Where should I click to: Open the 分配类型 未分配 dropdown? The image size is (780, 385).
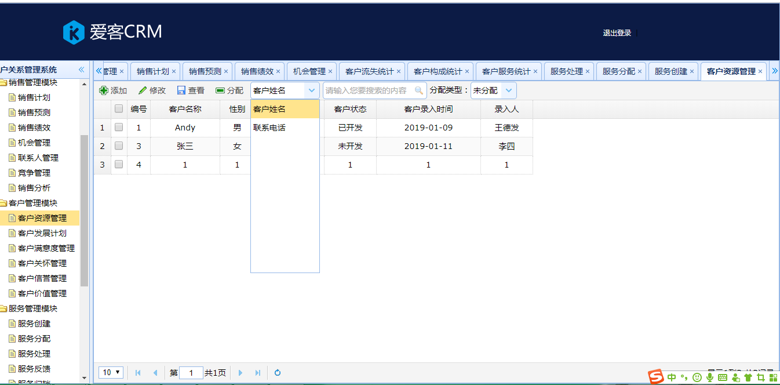pos(509,90)
